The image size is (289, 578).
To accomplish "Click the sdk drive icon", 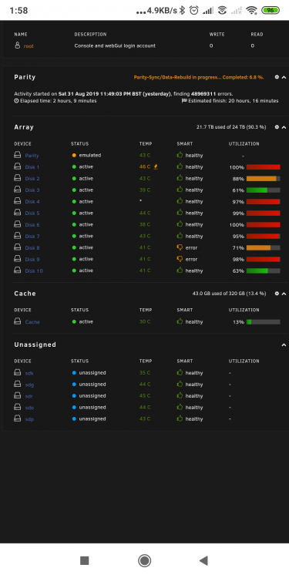I will 17,373.
